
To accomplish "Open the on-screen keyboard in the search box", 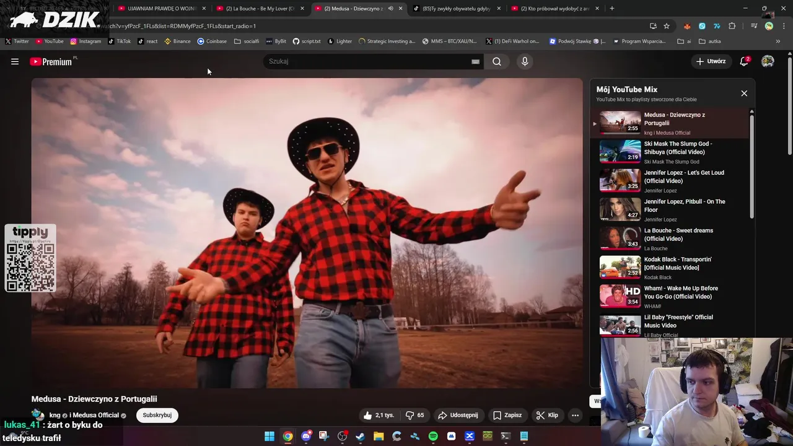I will click(x=475, y=61).
